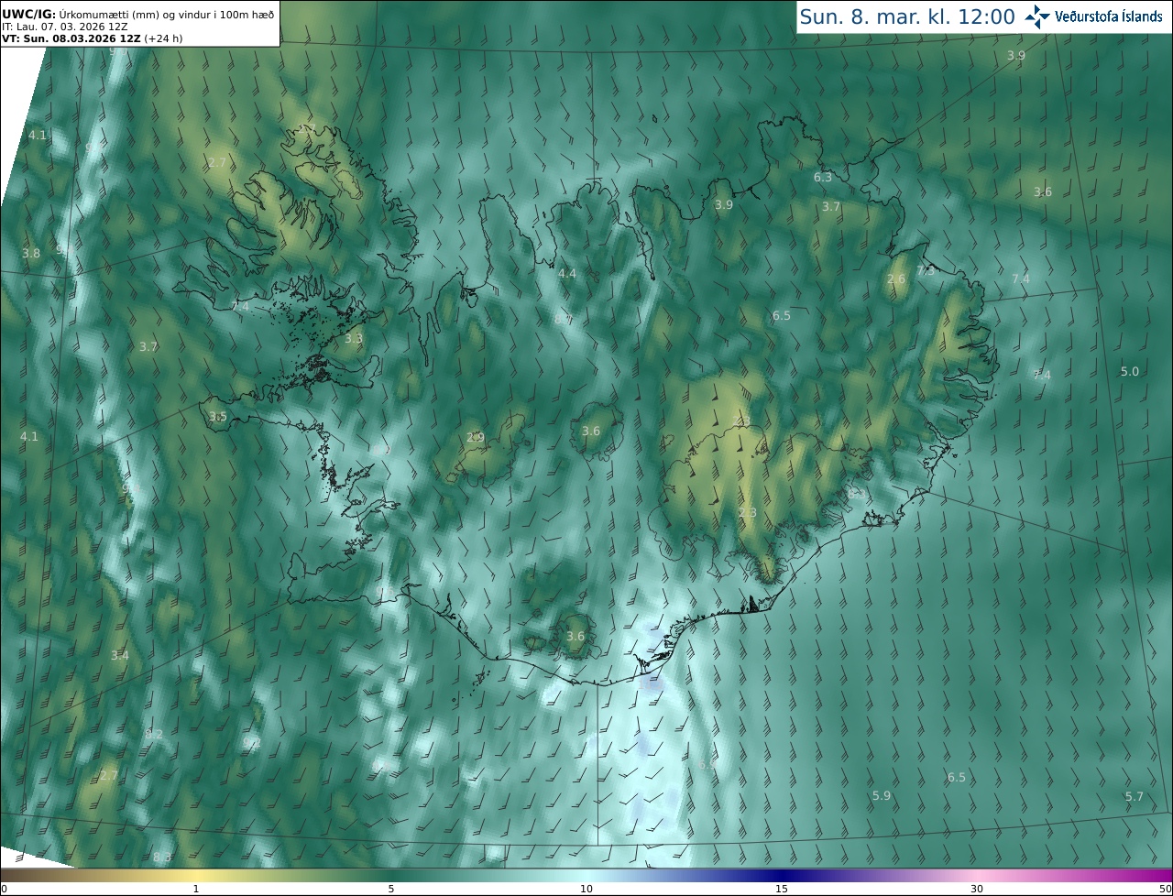Click the map value 3.4 in the southwest sea

click(x=120, y=655)
